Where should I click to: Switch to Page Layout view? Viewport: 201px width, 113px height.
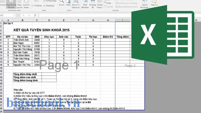19,4
